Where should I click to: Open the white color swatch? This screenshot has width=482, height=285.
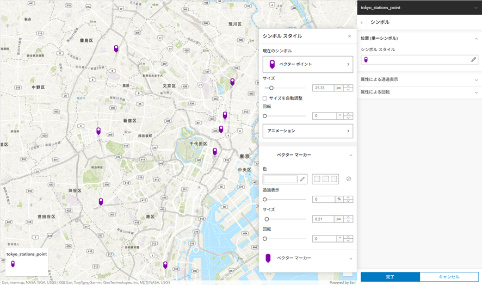pyautogui.click(x=280, y=179)
